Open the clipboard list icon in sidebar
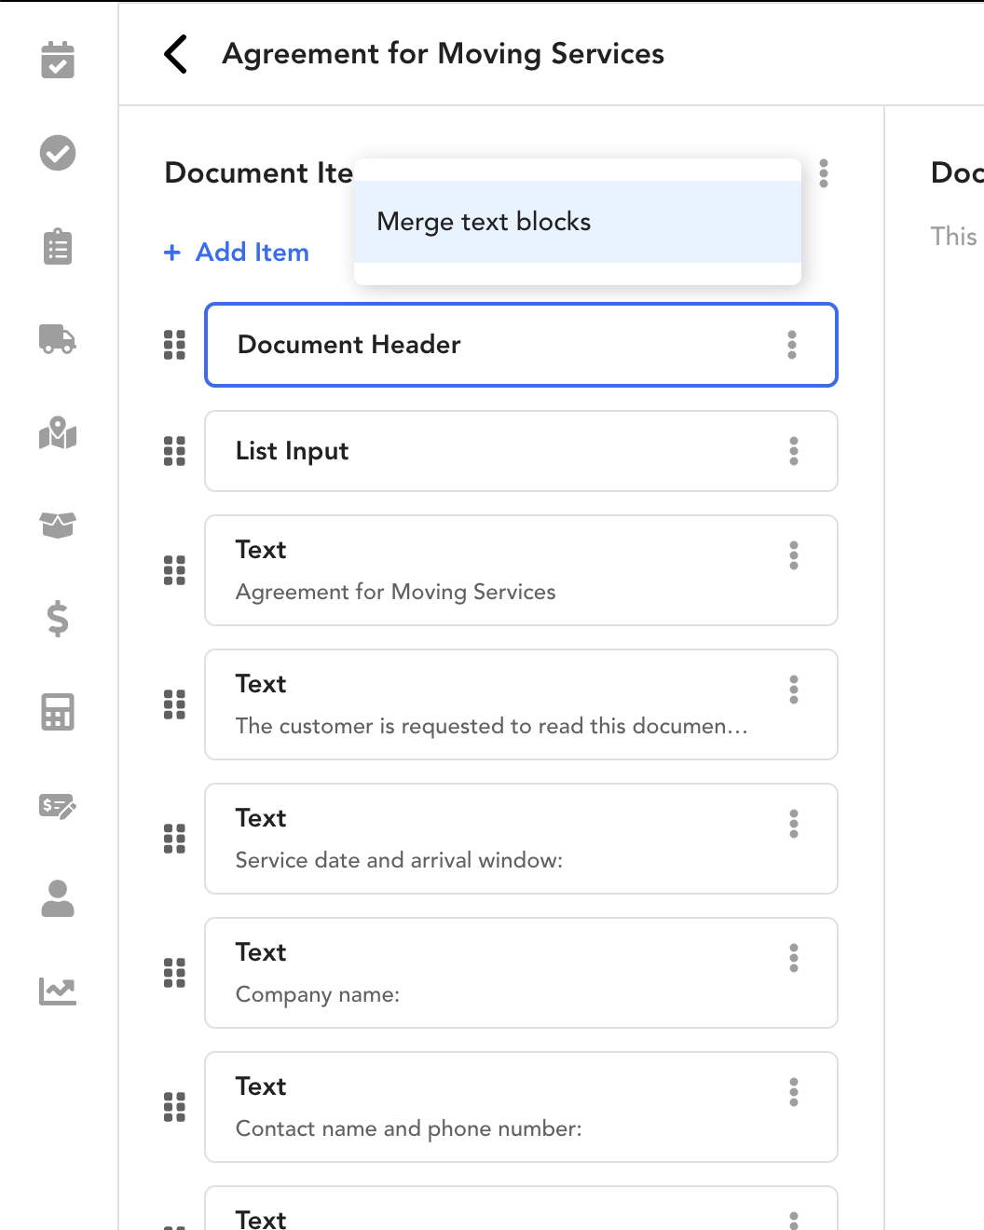984x1230 pixels. pos(58,246)
